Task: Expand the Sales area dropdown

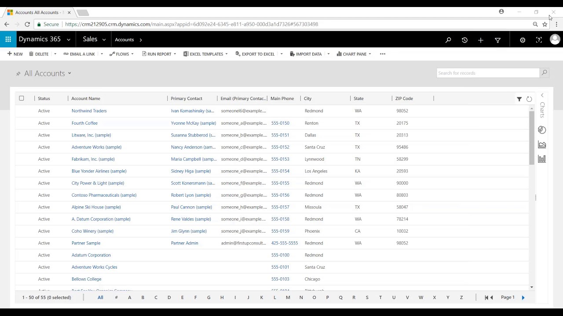Action: pyautogui.click(x=104, y=39)
